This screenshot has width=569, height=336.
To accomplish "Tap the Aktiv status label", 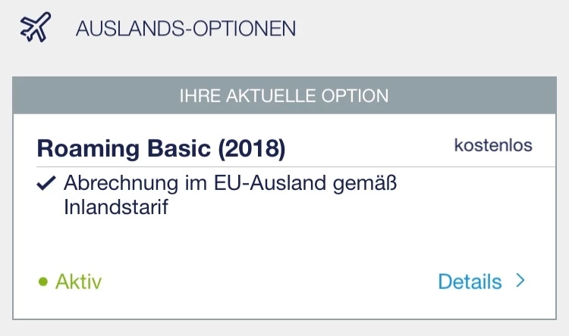I will (78, 282).
